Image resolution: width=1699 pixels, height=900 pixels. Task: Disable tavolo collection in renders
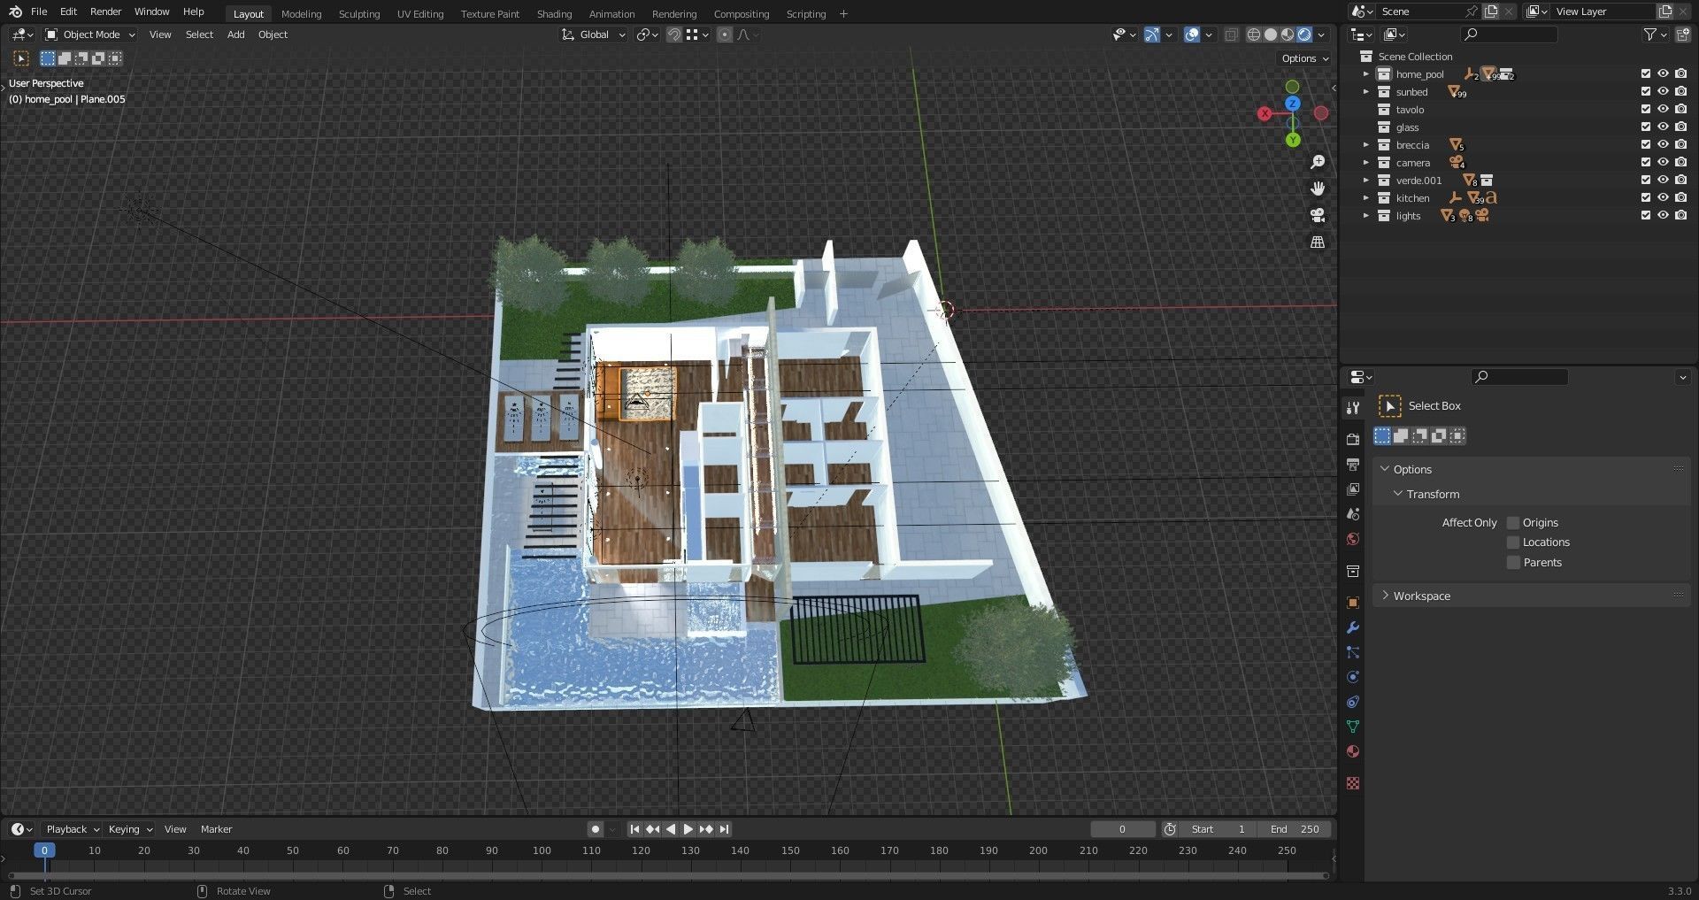pyautogui.click(x=1680, y=110)
